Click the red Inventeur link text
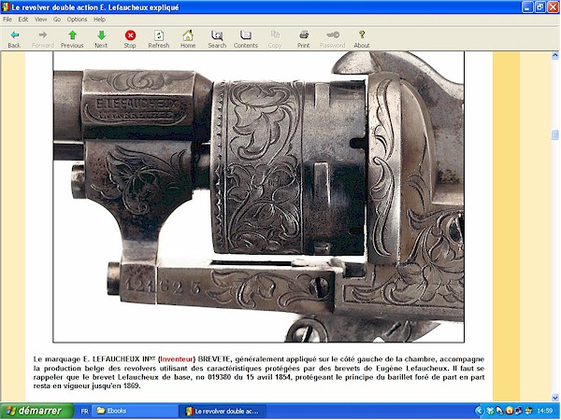The image size is (561, 420). point(177,359)
